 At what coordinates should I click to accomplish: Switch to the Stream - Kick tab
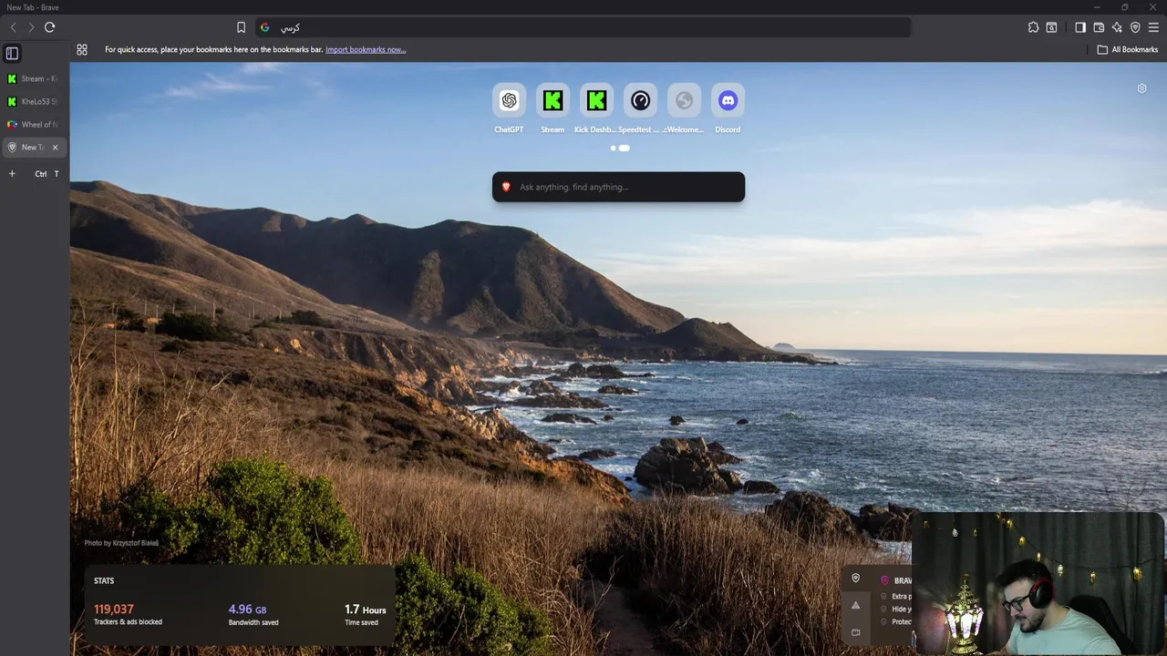34,78
